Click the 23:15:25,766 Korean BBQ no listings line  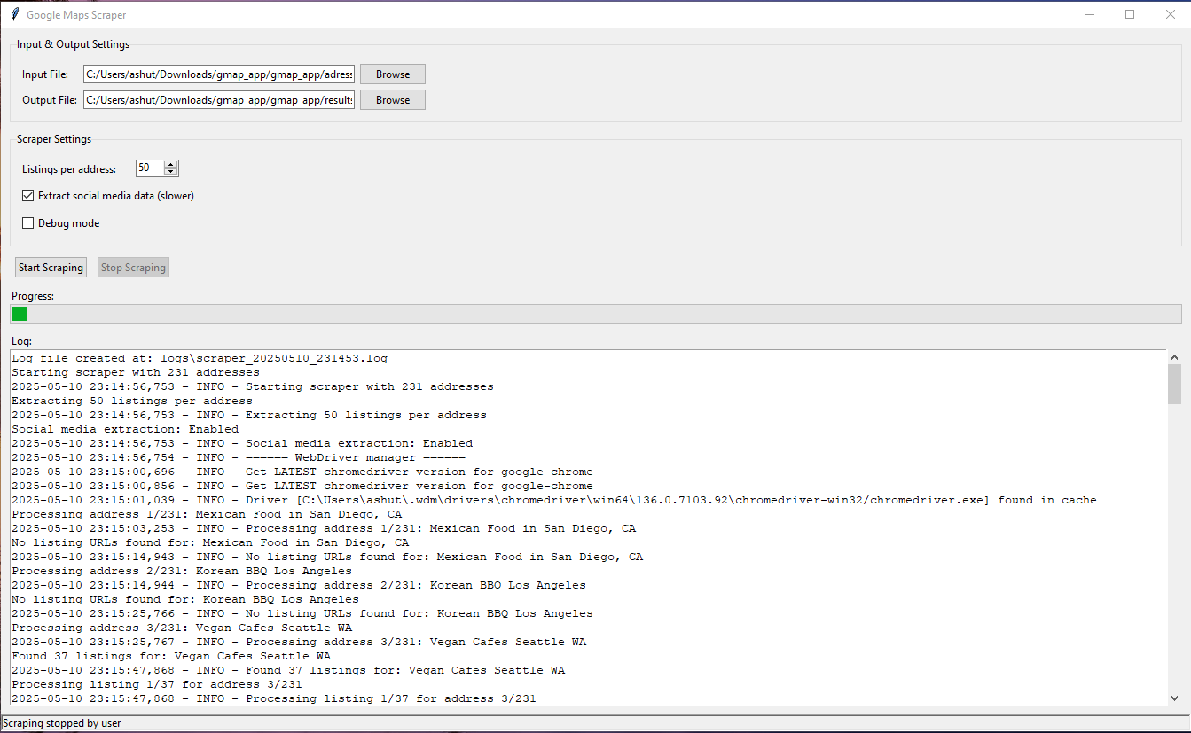(x=302, y=613)
